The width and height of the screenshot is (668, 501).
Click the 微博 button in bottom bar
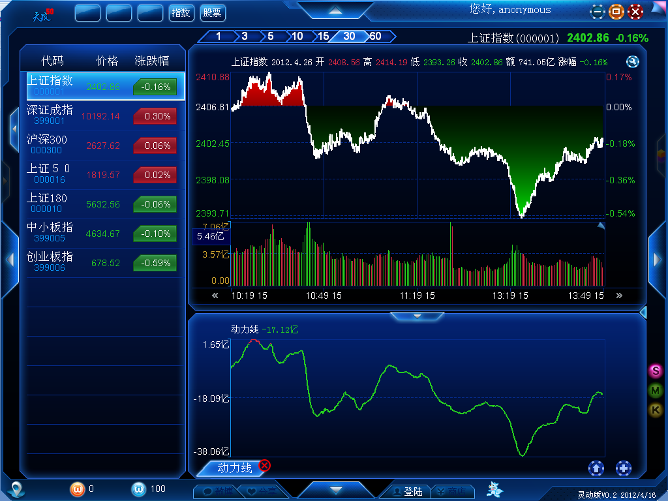coord(219,492)
